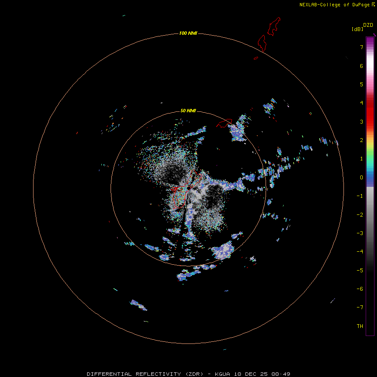Click the [dB] unit label
Screen dimensions: 377x377
click(357, 29)
